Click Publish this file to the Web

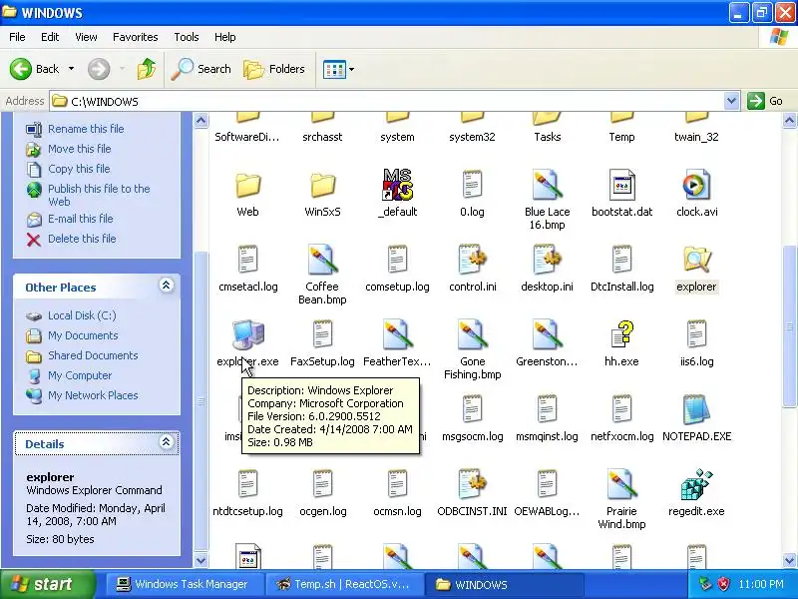(99, 195)
